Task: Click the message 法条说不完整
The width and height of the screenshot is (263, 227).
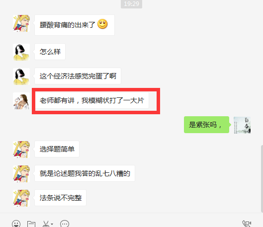Action: point(60,198)
